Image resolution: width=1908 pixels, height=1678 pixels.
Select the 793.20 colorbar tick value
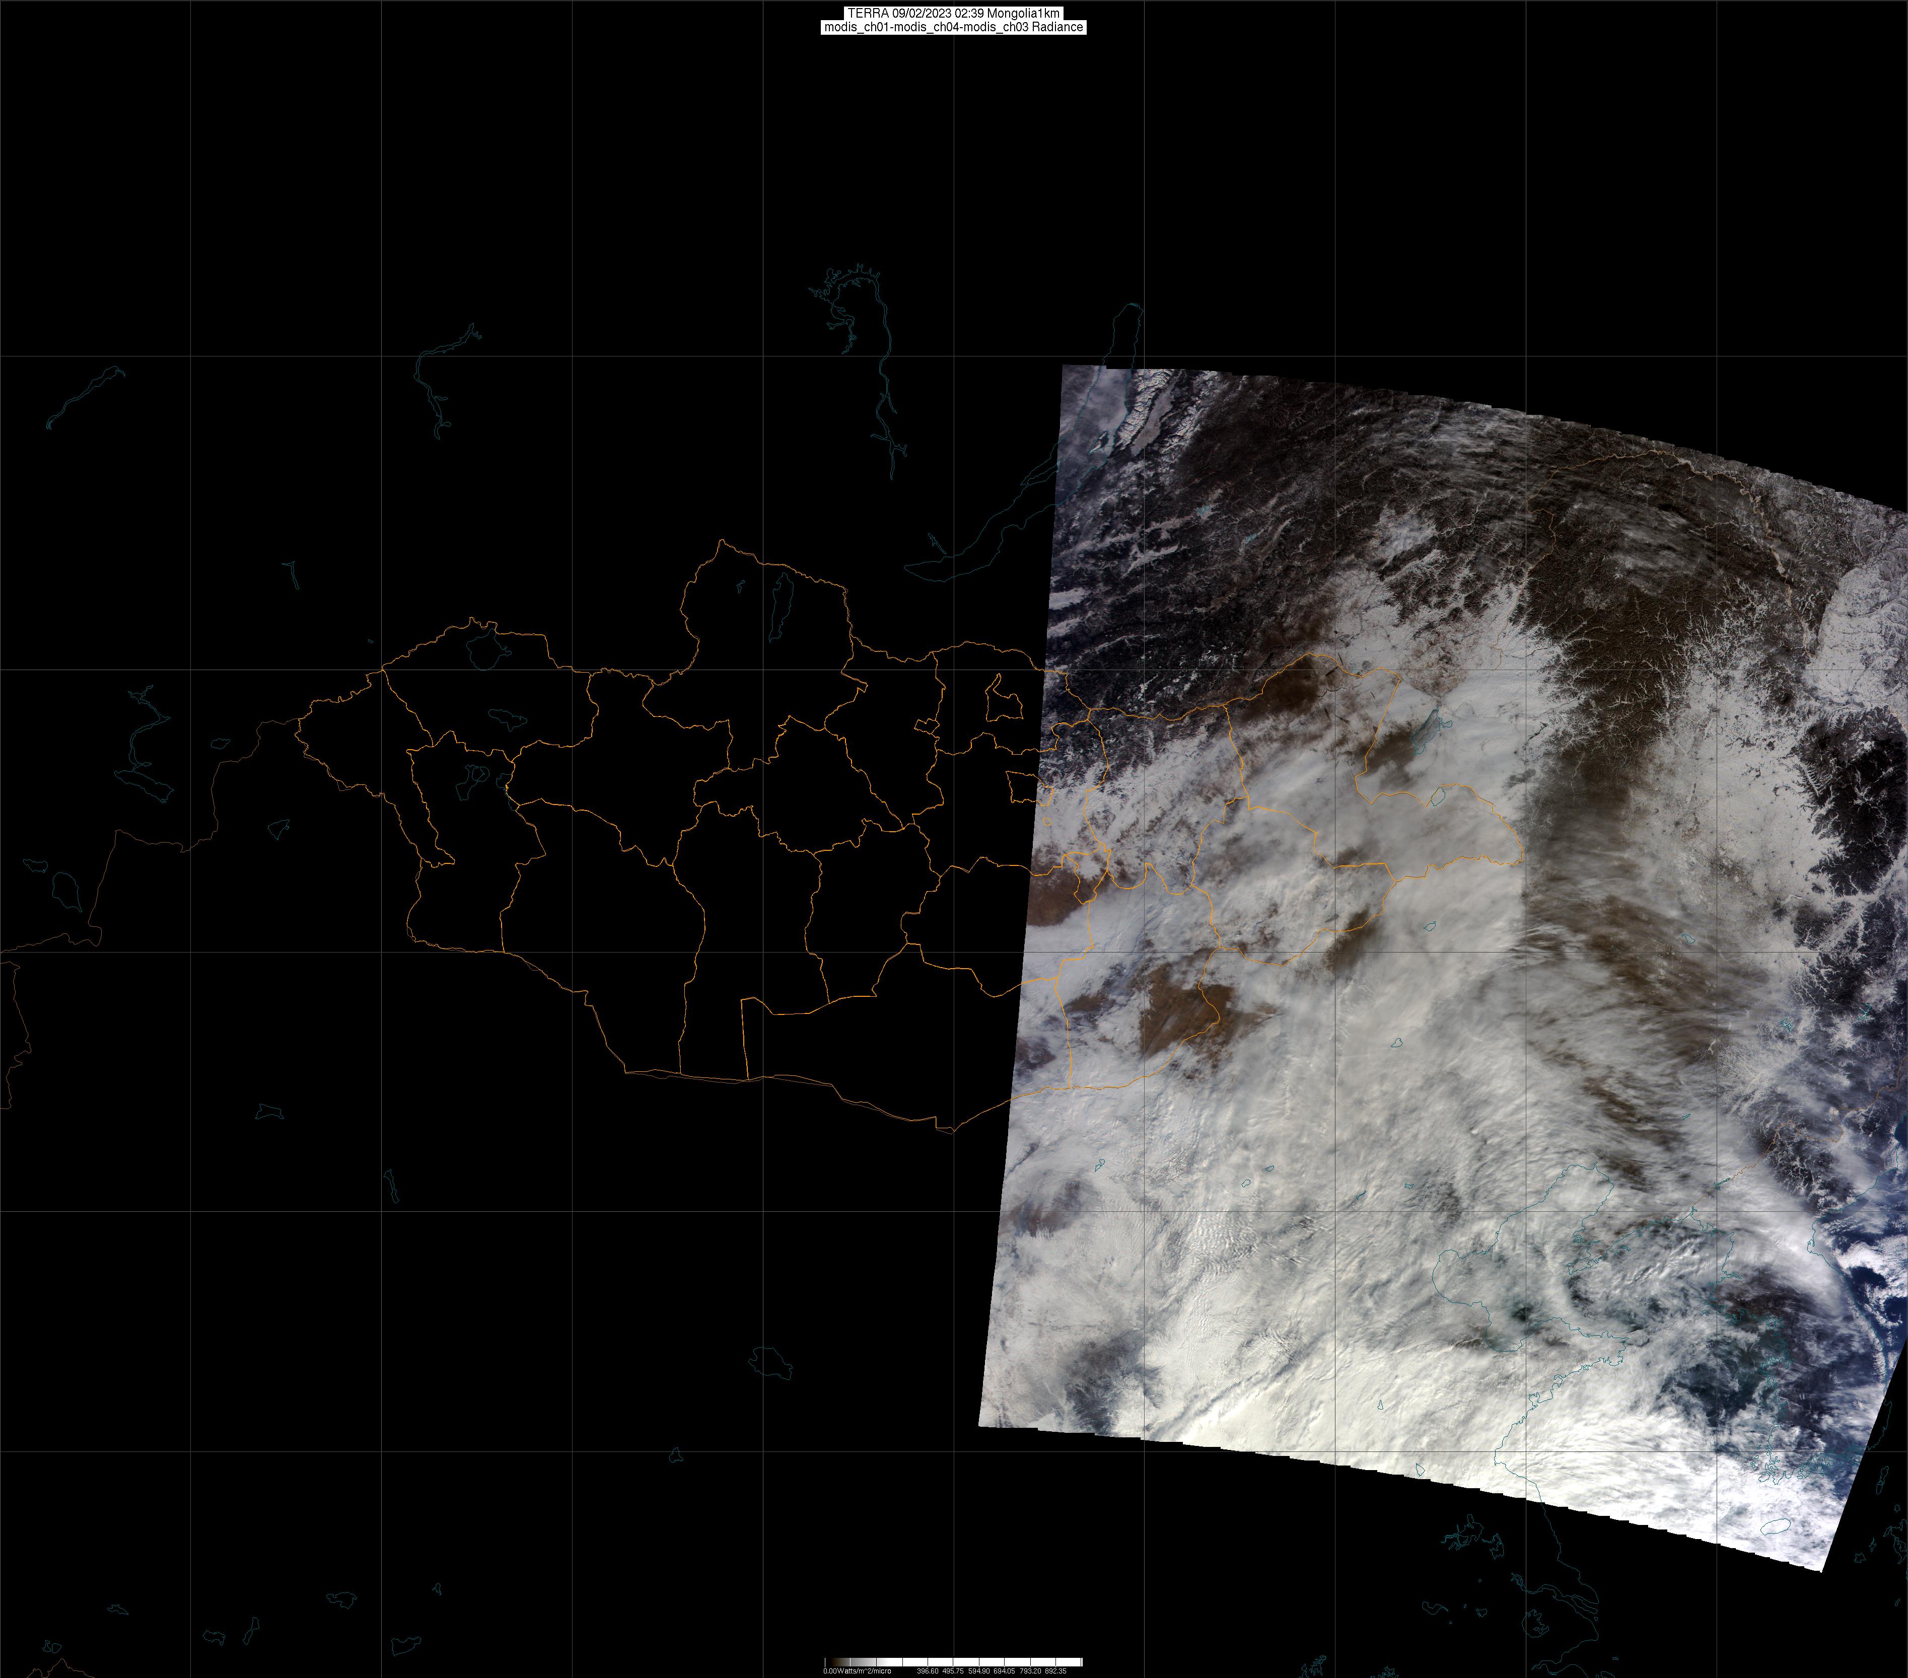[x=1031, y=1670]
